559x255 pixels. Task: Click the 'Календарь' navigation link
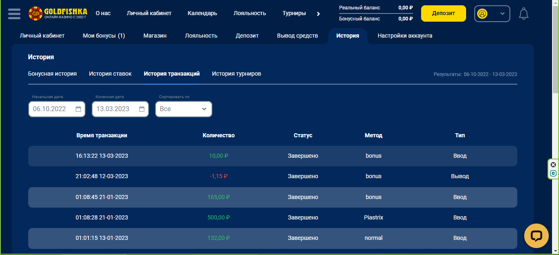202,13
